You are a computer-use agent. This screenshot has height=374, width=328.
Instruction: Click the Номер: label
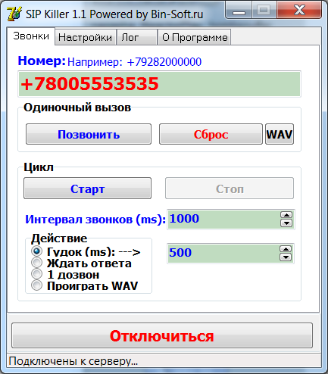click(42, 61)
